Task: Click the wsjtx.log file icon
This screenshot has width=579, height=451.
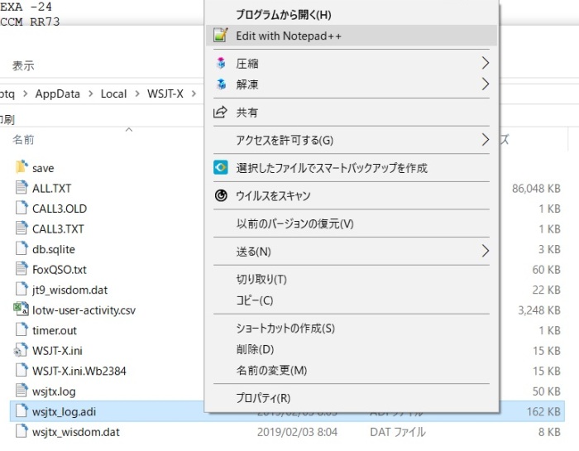Action: (x=22, y=391)
